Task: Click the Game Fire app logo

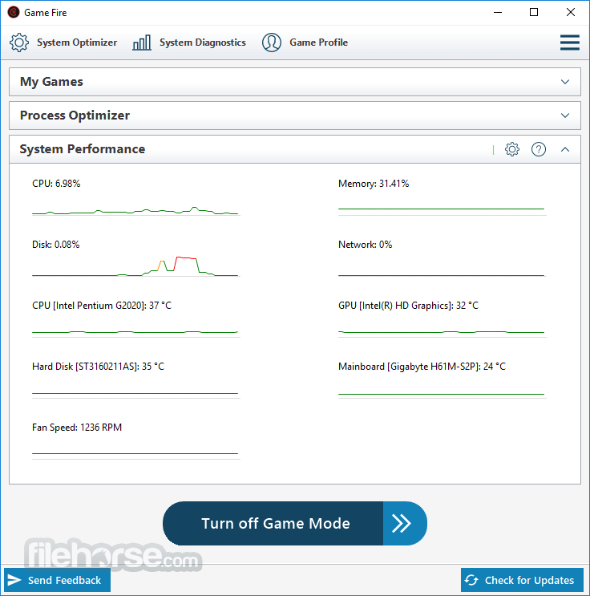Action: click(14, 12)
